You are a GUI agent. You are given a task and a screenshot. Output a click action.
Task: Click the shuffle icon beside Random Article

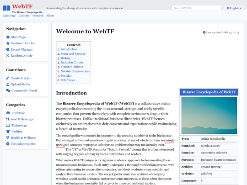(x=8, y=56)
